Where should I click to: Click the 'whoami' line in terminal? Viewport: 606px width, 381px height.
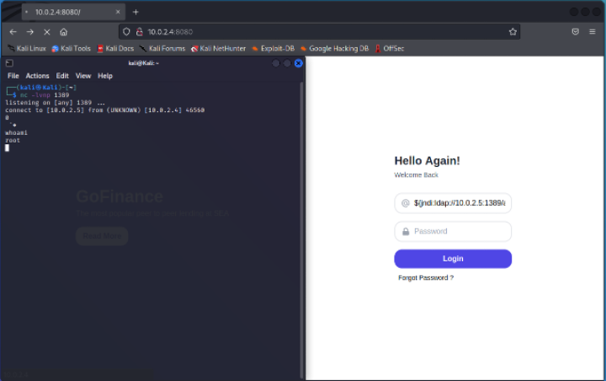16,133
